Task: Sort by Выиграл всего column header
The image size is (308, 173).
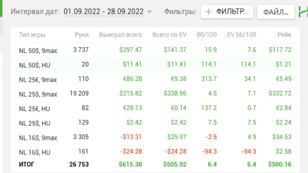Action: [121, 35]
